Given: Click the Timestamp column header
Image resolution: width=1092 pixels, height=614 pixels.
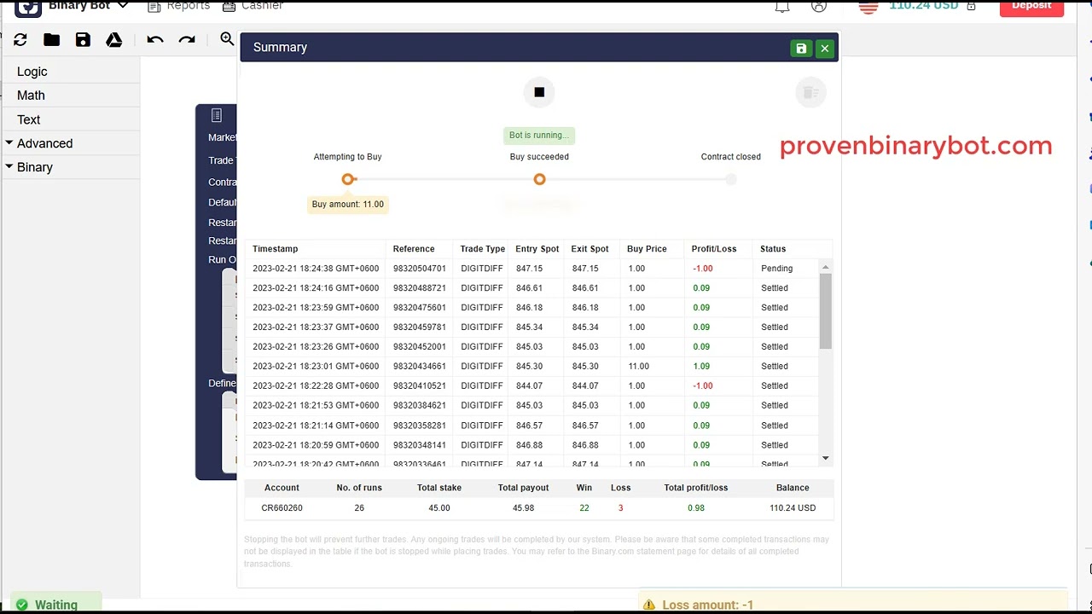Looking at the screenshot, I should [276, 249].
